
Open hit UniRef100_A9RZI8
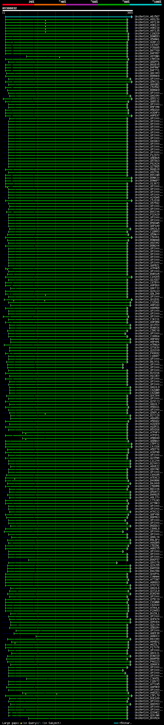click(147, 28)
